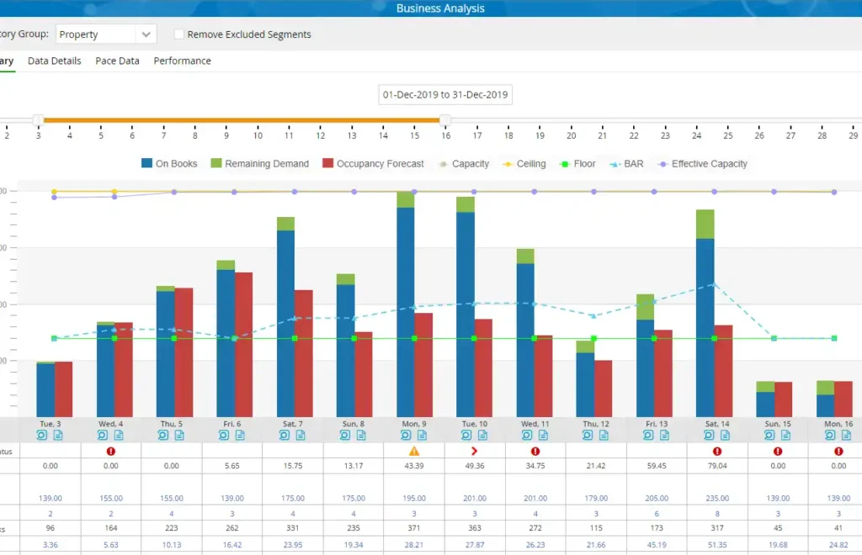Open the document icon under Wed, 11
The image size is (862, 555).
543,436
